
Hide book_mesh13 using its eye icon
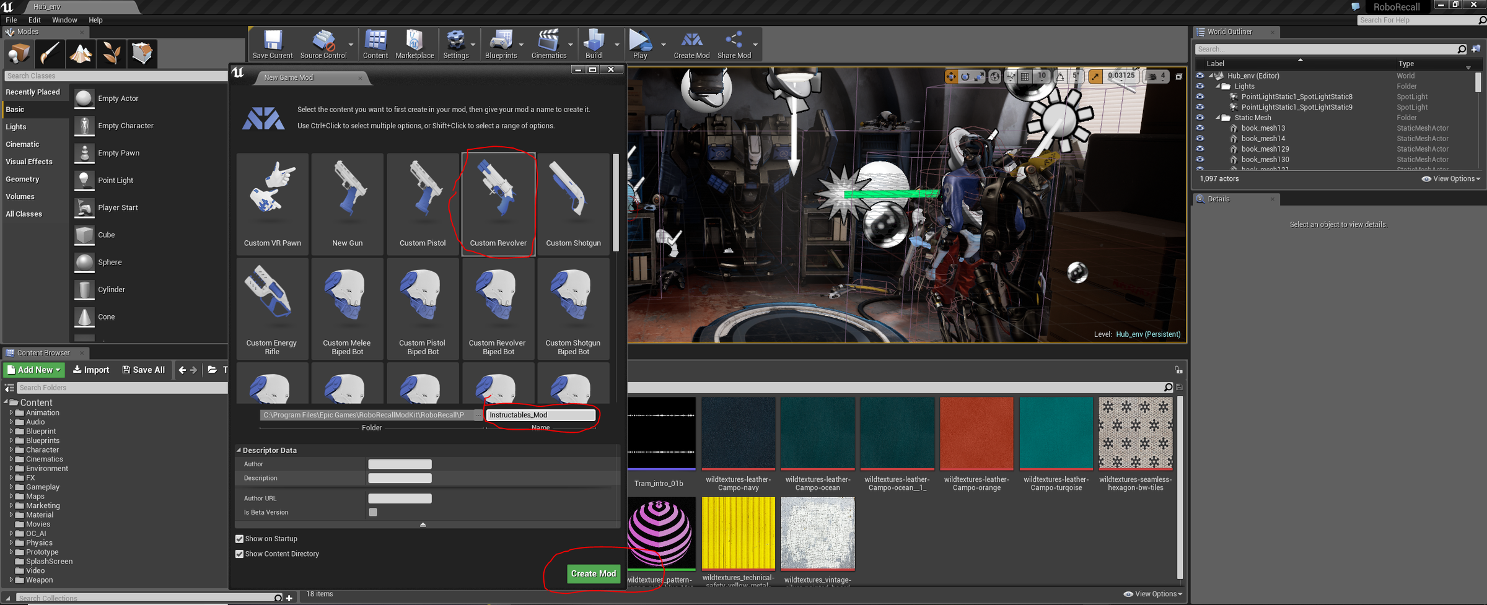1200,128
